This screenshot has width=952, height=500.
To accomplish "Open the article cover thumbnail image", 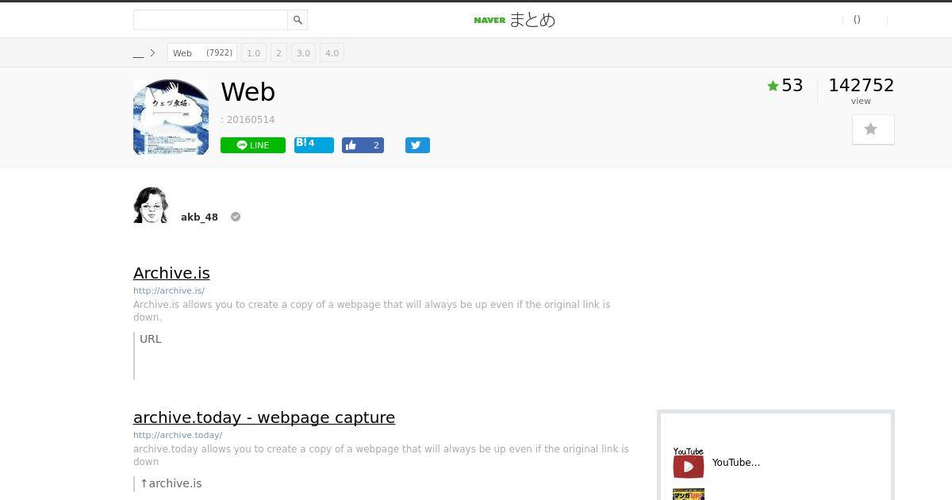I will click(171, 117).
